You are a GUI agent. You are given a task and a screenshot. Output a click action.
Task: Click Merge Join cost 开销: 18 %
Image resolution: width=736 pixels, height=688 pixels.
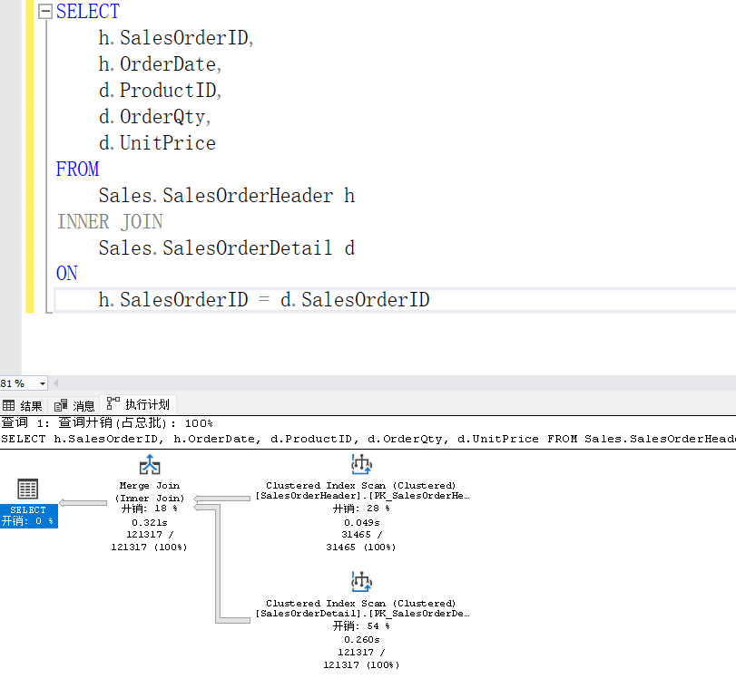pyautogui.click(x=150, y=509)
